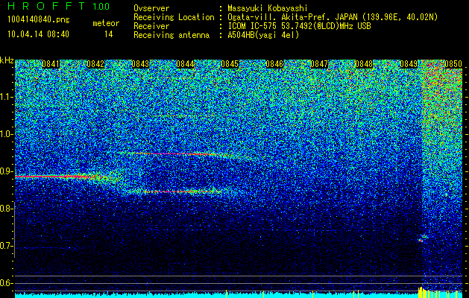Click the Receiving antenna field label
Image resolution: width=469 pixels, height=298 pixels.
pos(171,35)
